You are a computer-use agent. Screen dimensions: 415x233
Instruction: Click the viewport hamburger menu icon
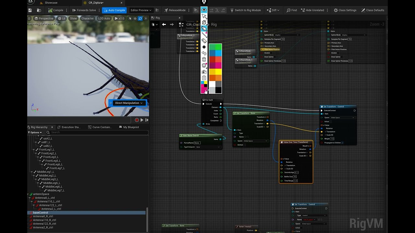click(30, 18)
